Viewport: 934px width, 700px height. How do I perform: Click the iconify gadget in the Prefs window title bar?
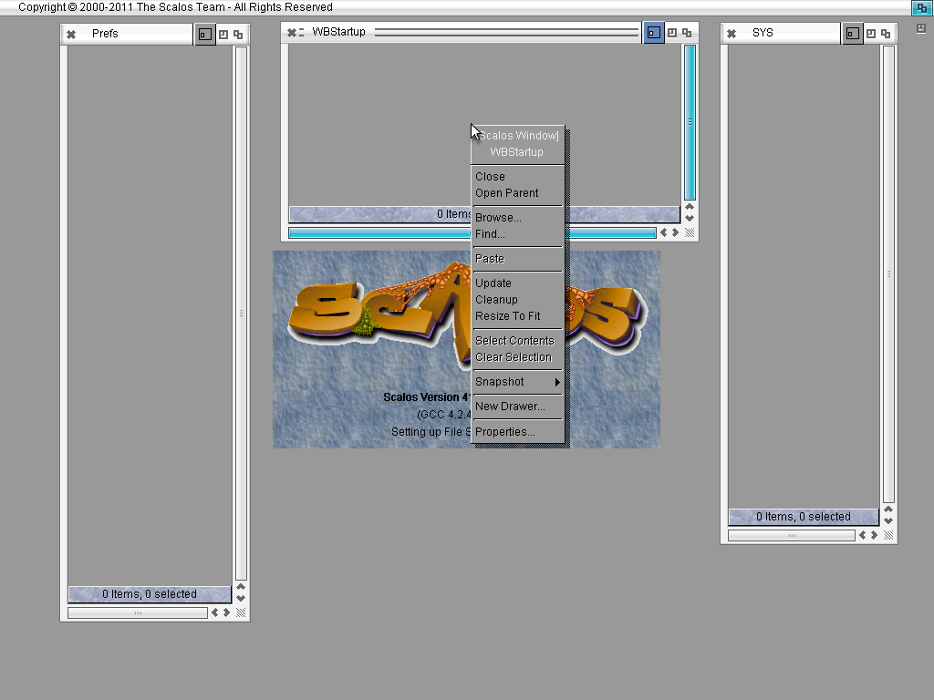205,35
